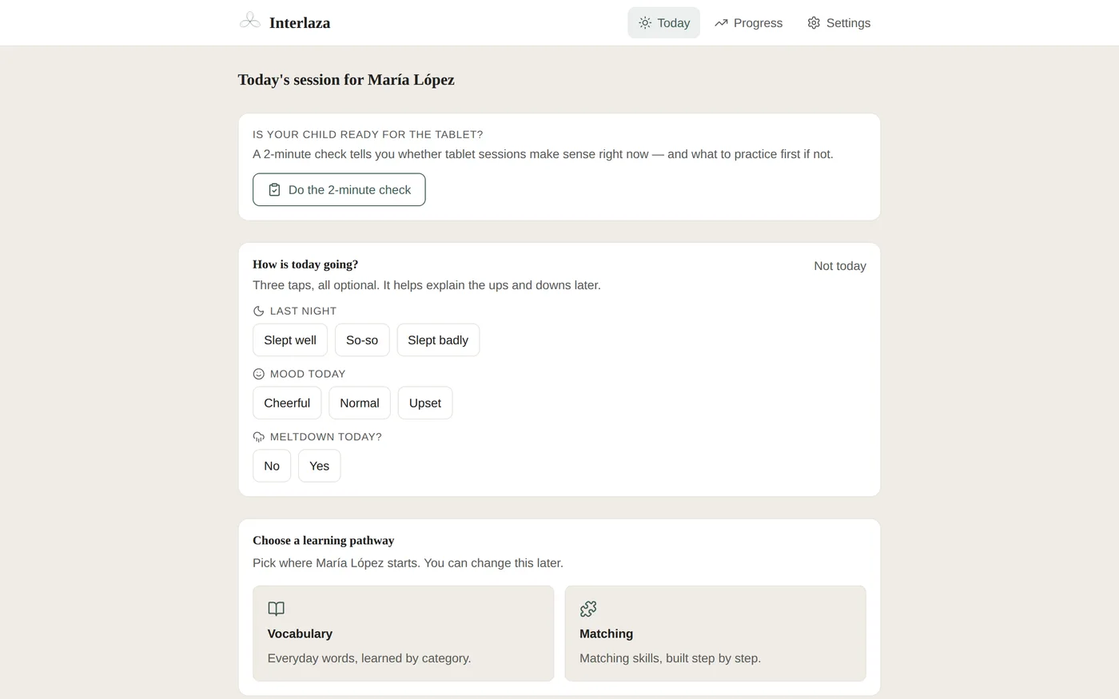1119x699 pixels.
Task: Click the Interlaza flower logo icon
Action: pos(250,22)
